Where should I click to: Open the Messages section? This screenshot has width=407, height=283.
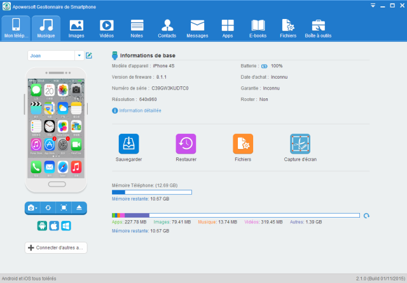click(197, 28)
